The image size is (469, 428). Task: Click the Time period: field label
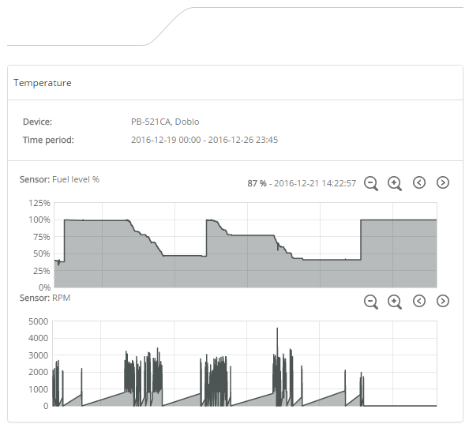48,140
